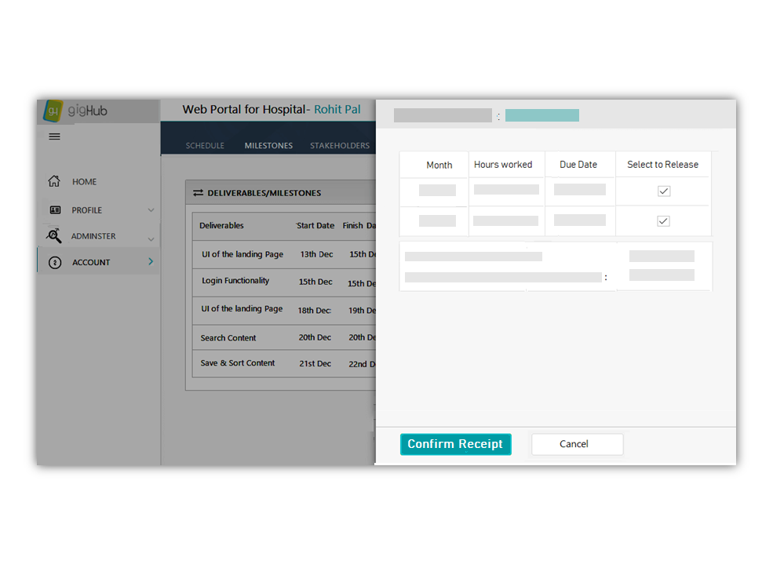Image resolution: width=773 pixels, height=568 pixels.
Task: Click the Confirm Receipt button
Action: click(x=455, y=444)
